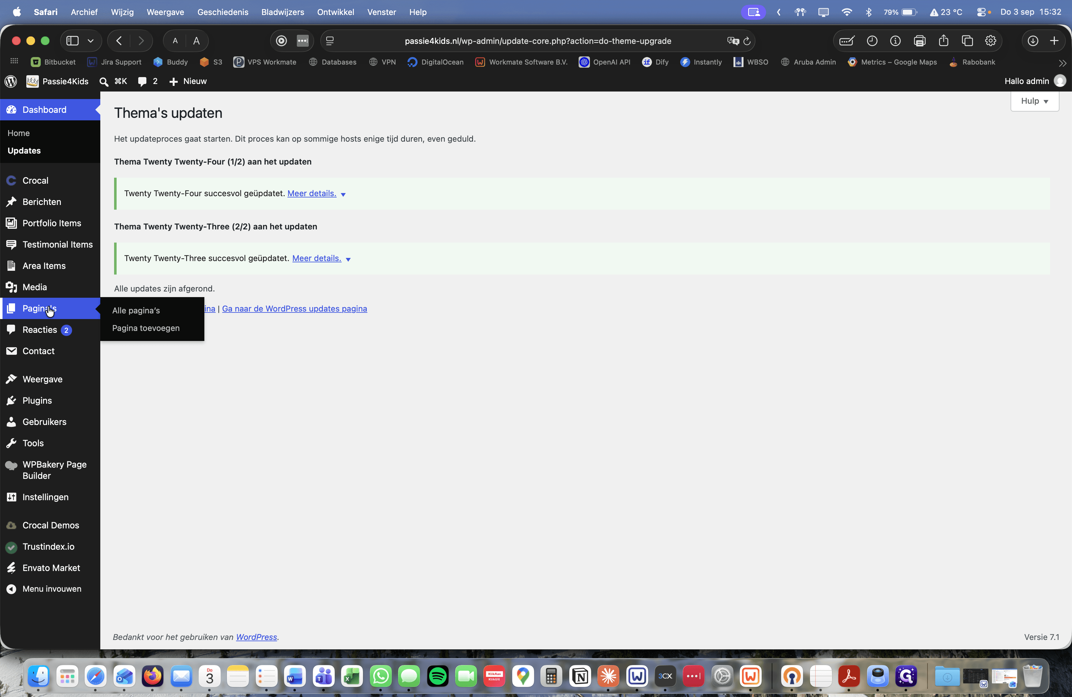
Task: Open Crocal Demos menu
Action: point(50,526)
